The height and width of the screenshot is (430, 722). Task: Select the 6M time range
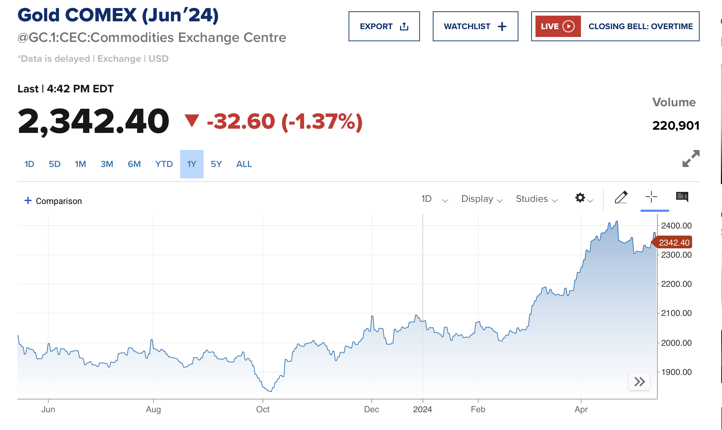coord(134,164)
